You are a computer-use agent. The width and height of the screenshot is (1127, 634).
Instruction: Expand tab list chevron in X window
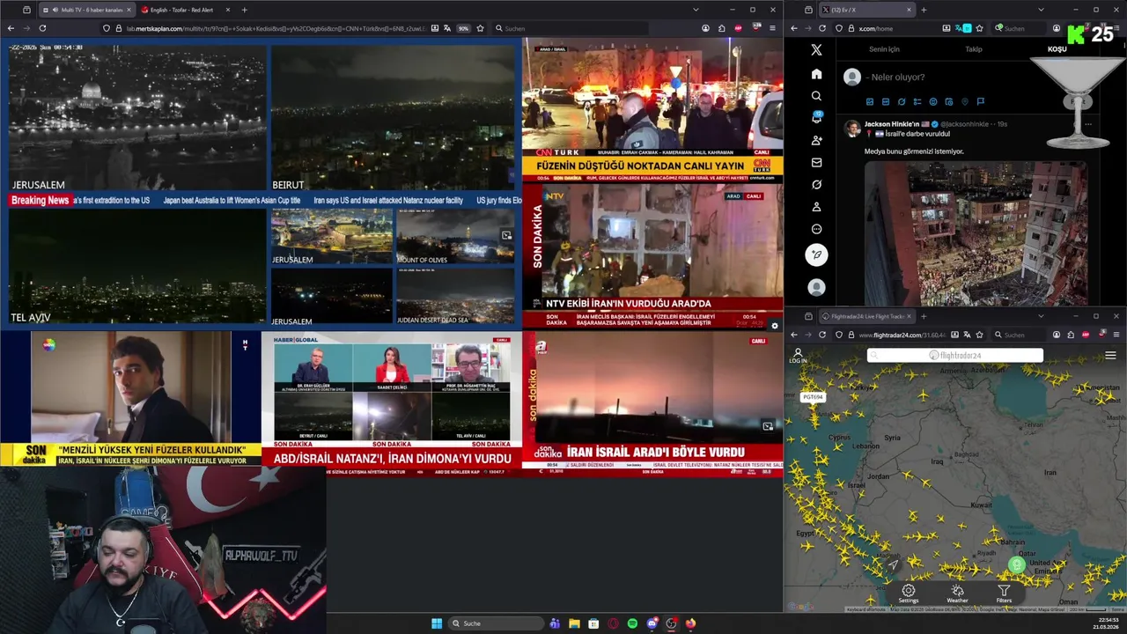click(x=1041, y=10)
